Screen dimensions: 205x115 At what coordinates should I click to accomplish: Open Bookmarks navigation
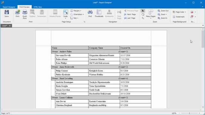[109, 13]
